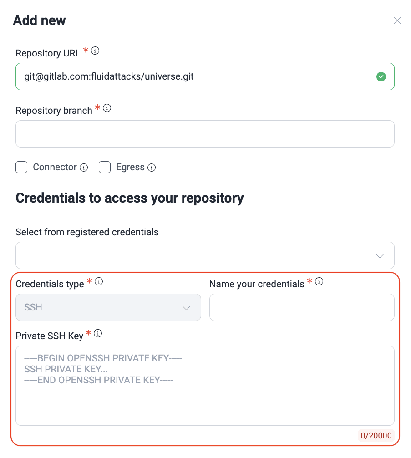Click the Private SSH Key info icon
411x458 pixels.
98,334
